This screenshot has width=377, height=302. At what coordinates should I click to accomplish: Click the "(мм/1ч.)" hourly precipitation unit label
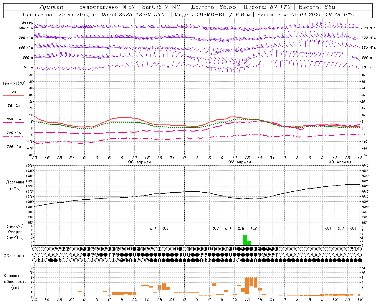pos(15,237)
